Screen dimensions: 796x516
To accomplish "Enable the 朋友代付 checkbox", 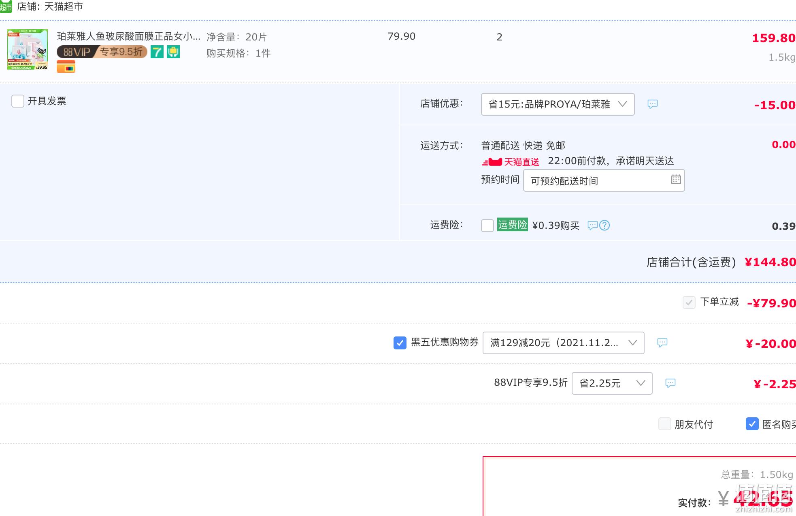I will pyautogui.click(x=665, y=424).
